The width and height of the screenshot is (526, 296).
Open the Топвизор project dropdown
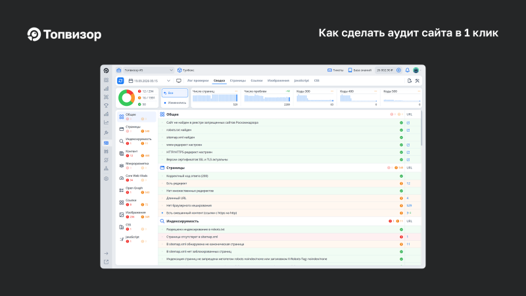point(147,70)
